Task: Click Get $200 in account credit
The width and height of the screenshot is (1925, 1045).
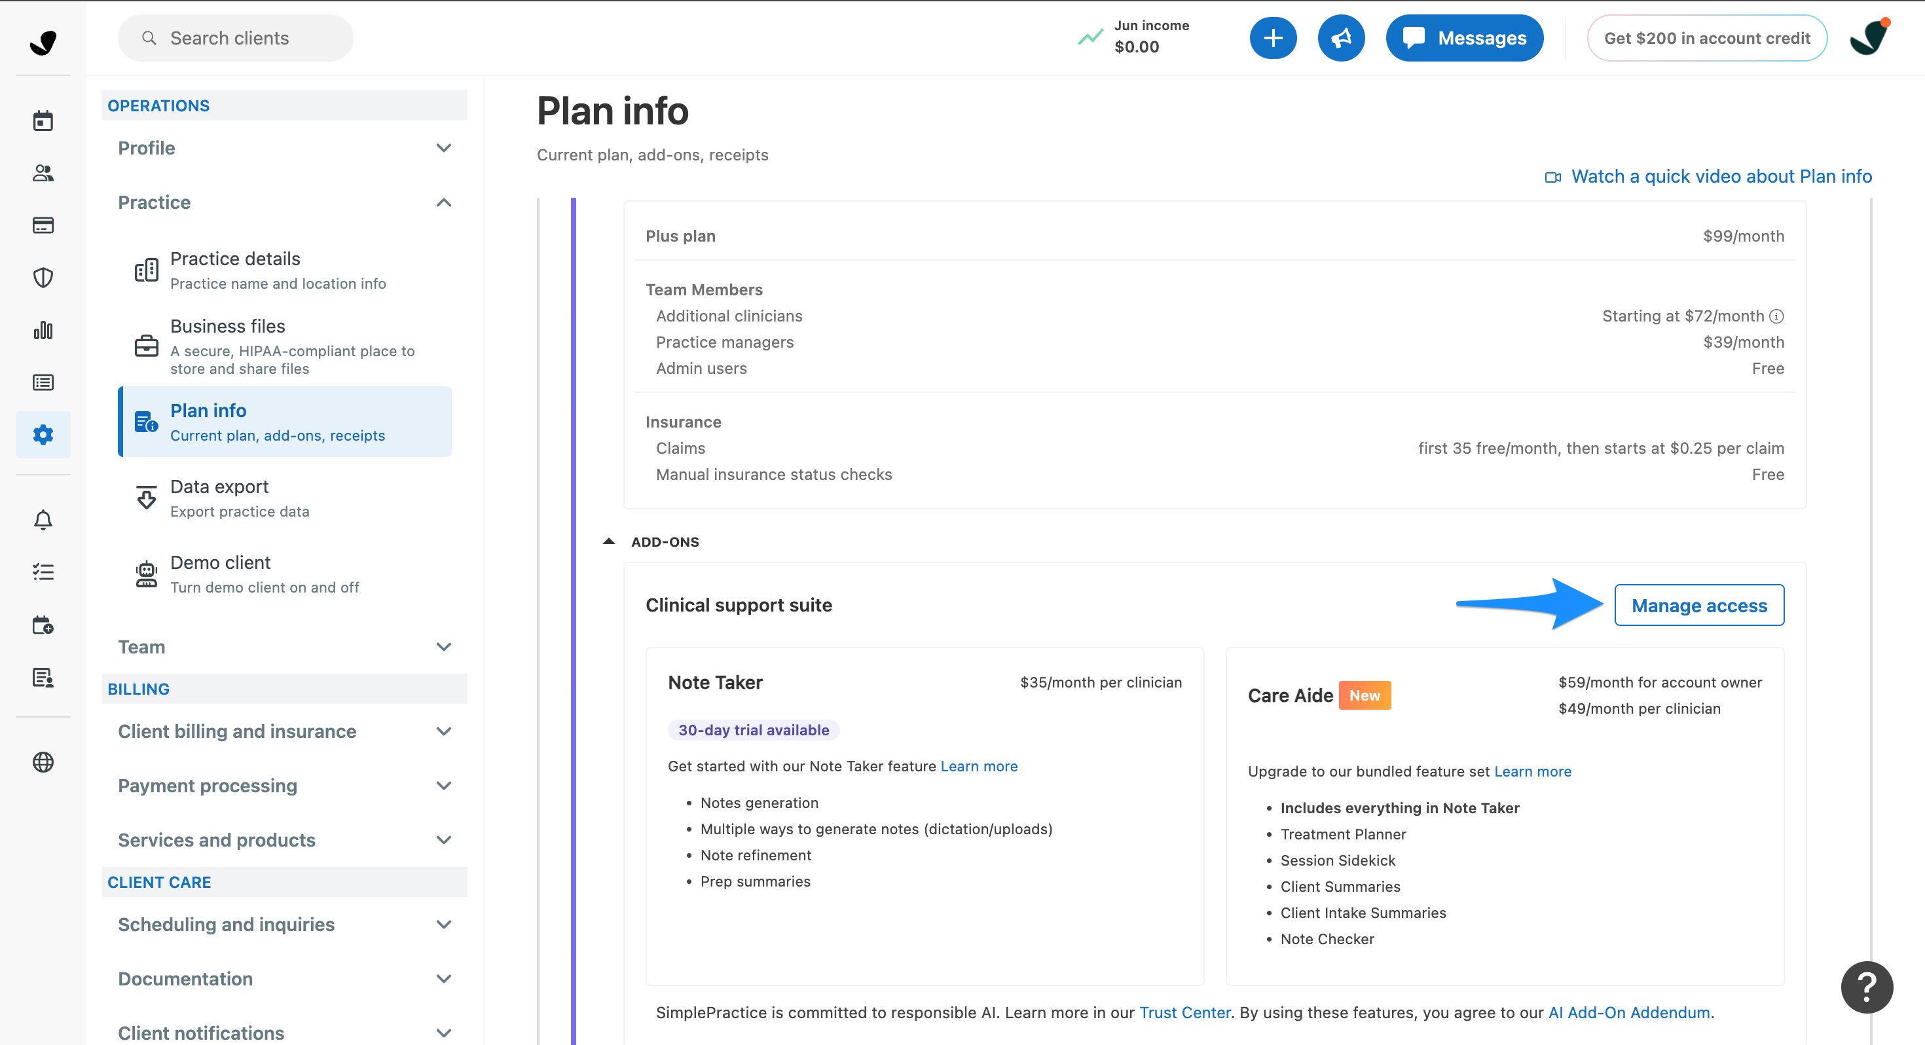Action: pyautogui.click(x=1707, y=38)
